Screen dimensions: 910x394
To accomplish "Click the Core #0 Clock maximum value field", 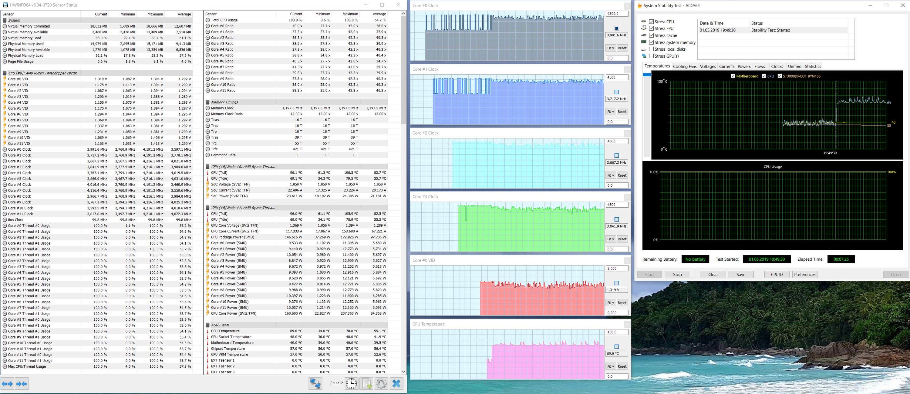I will (617, 14).
